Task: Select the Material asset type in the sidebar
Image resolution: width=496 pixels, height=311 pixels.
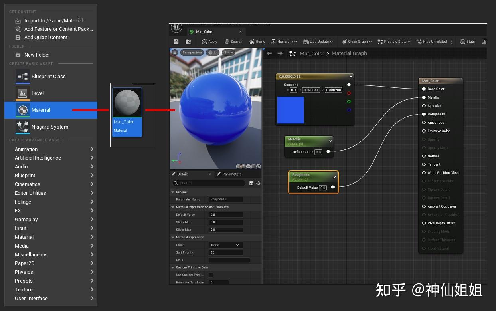Action: [x=41, y=110]
